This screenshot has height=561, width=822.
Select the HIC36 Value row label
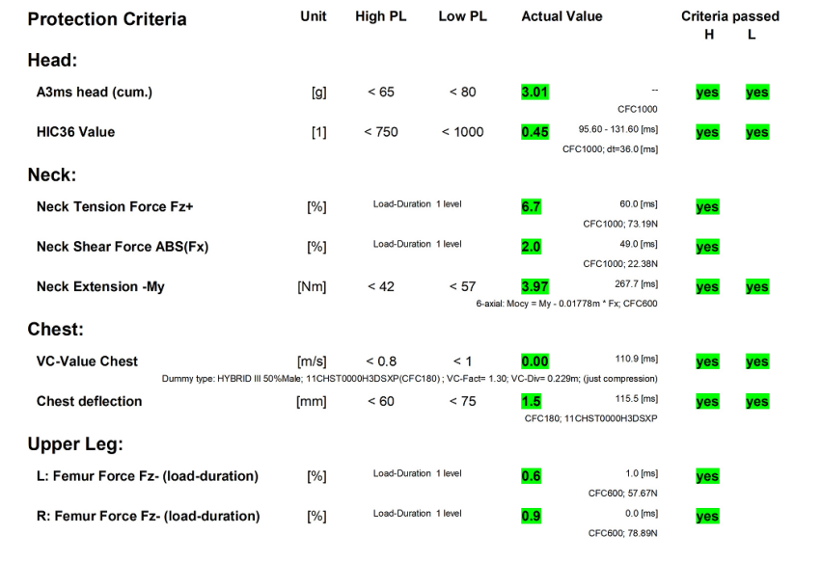75,132
